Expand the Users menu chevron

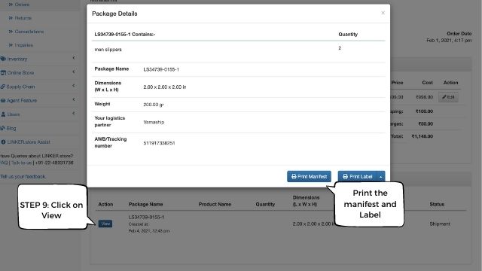point(74,113)
